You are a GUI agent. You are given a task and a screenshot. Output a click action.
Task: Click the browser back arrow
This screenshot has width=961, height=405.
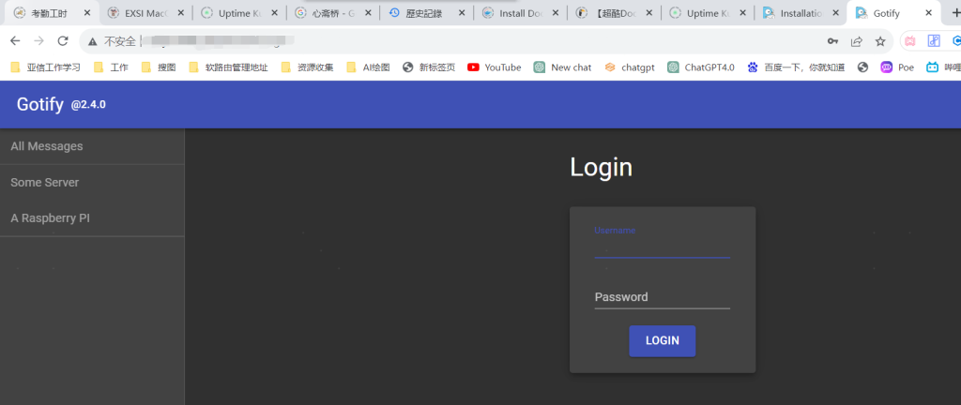click(x=15, y=41)
